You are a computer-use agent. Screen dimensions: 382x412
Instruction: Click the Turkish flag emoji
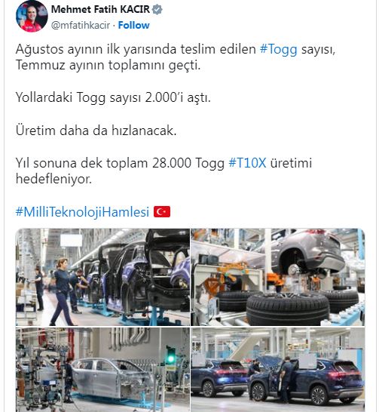pos(162,212)
